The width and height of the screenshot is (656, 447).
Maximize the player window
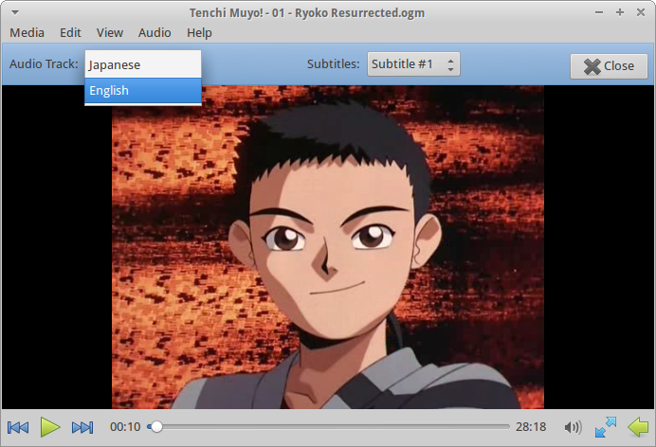pyautogui.click(x=619, y=12)
